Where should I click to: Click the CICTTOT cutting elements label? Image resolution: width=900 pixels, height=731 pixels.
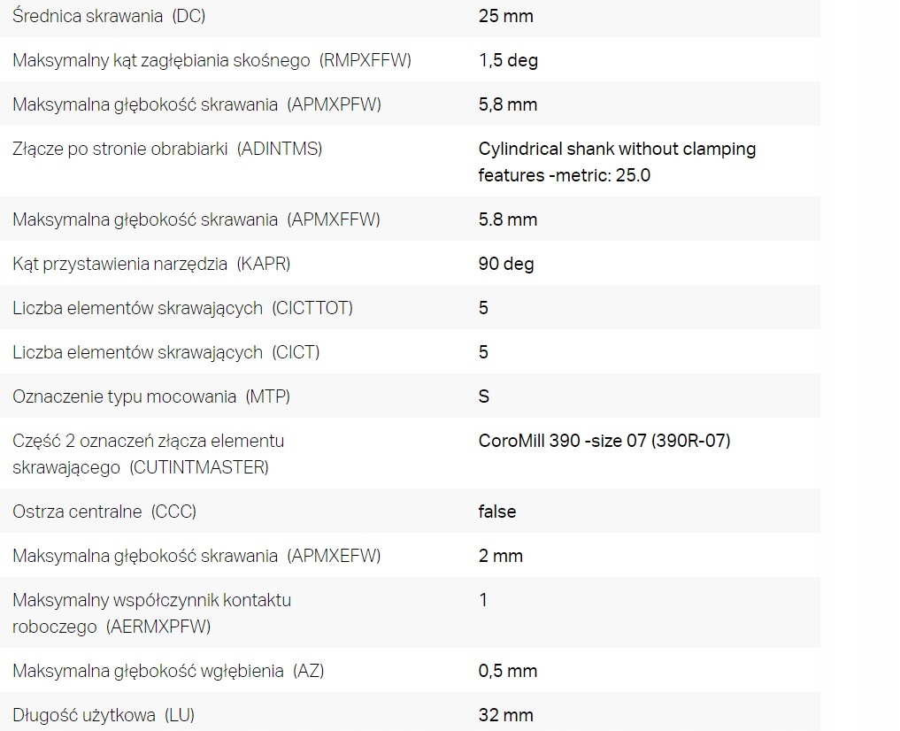[182, 308]
